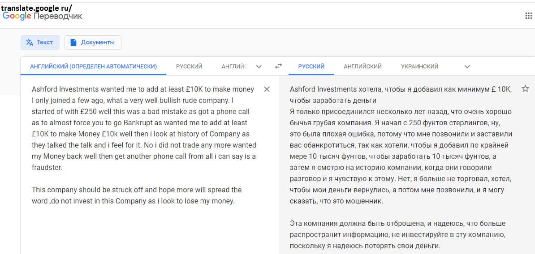Viewport: 535px width, 254px height.
Task: Select АНГЛИЙСКИЙ (ОПРЕДЕЛЕН АВТОМАТИЧЕСКИ) source tab
Action: [x=93, y=66]
